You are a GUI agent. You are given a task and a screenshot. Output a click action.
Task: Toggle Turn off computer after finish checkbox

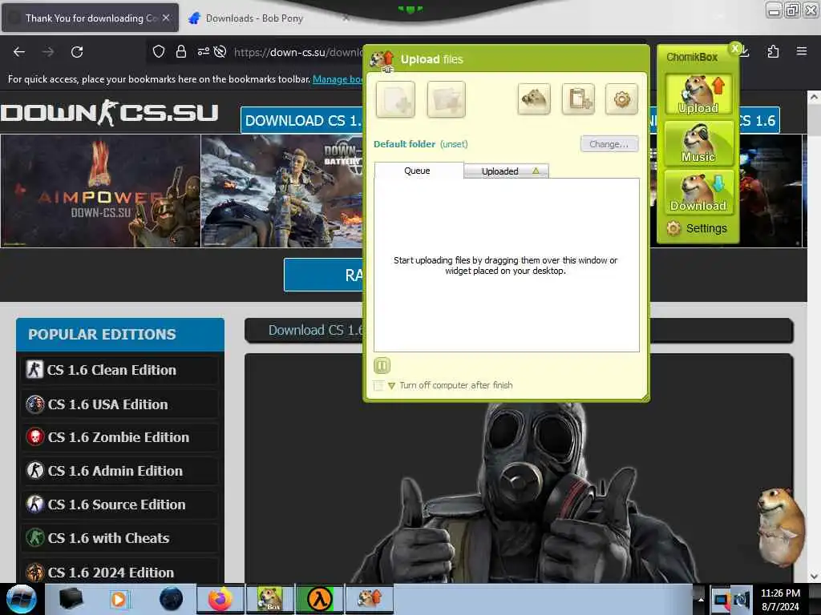tap(378, 385)
